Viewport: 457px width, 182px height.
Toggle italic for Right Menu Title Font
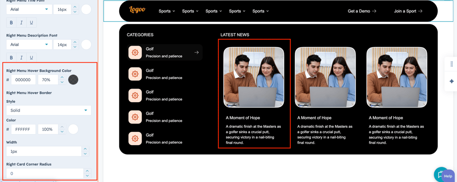pyautogui.click(x=21, y=23)
